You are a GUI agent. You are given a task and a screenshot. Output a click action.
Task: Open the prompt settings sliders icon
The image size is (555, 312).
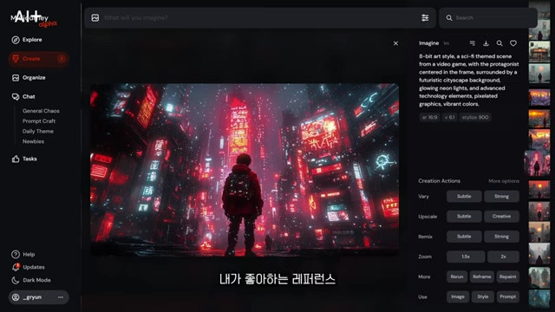tap(425, 17)
